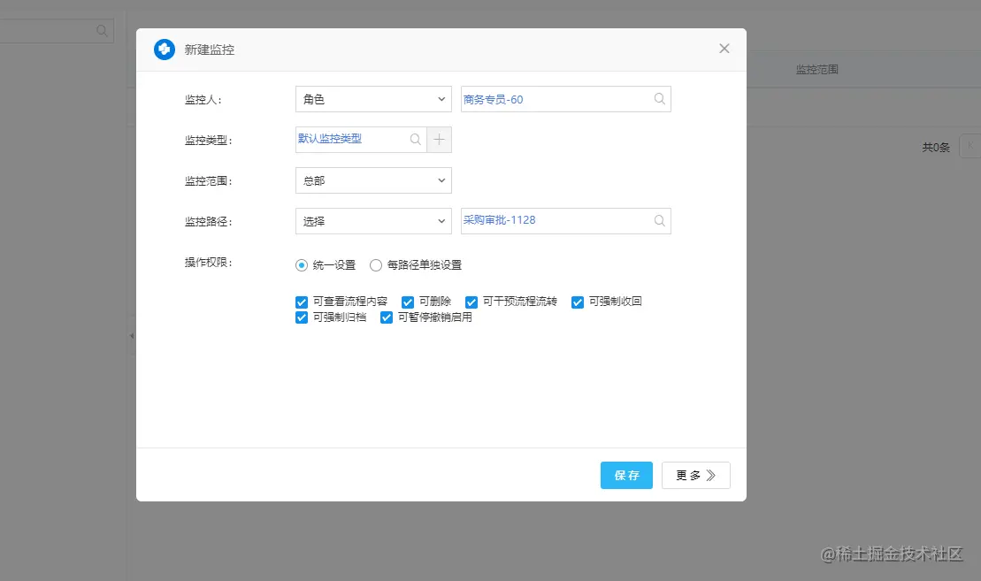The height and width of the screenshot is (581, 981).
Task: Click the search icon in 采购审批-1128 field
Action: 659,221
